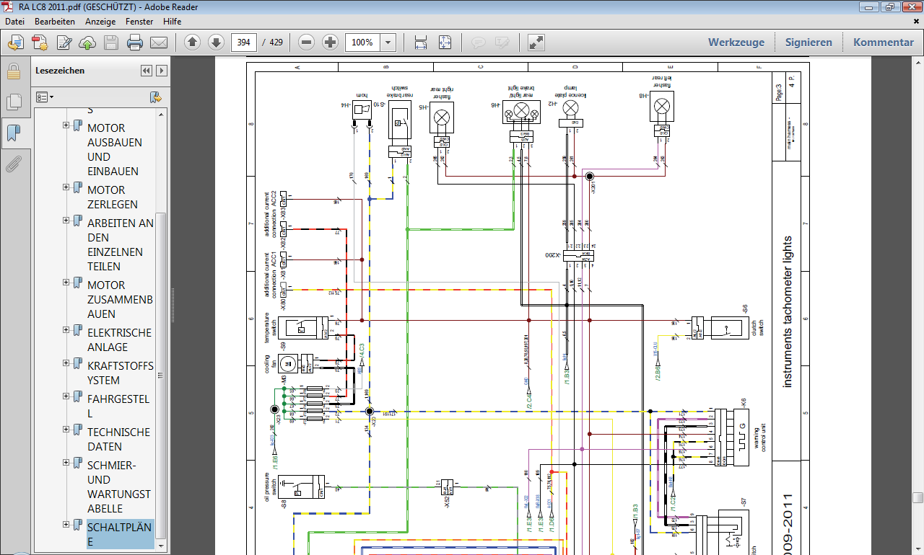Open the Werkzeuge pane
Image resolution: width=924 pixels, height=555 pixels.
pyautogui.click(x=736, y=43)
